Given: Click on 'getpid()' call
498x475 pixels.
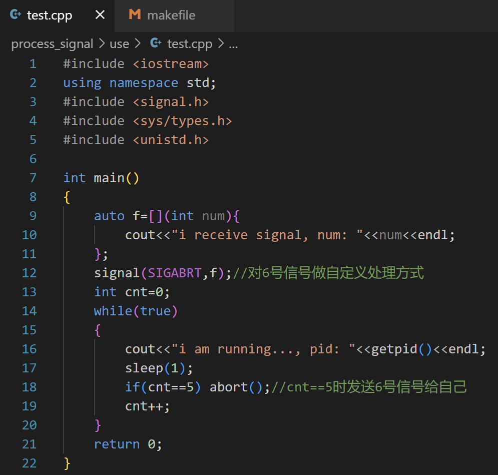Looking at the screenshot, I should tap(402, 349).
